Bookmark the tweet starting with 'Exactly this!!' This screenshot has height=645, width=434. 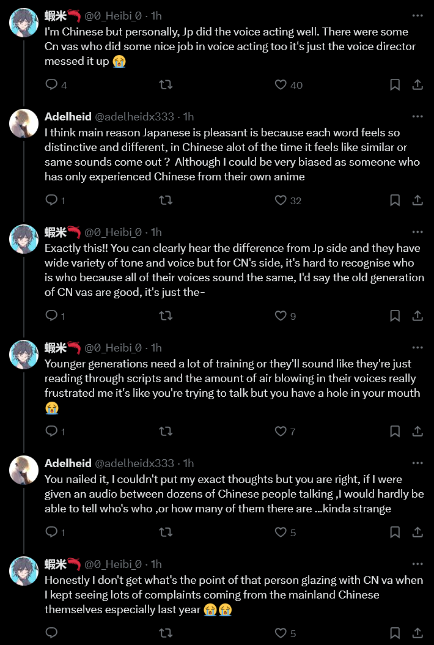click(x=395, y=316)
